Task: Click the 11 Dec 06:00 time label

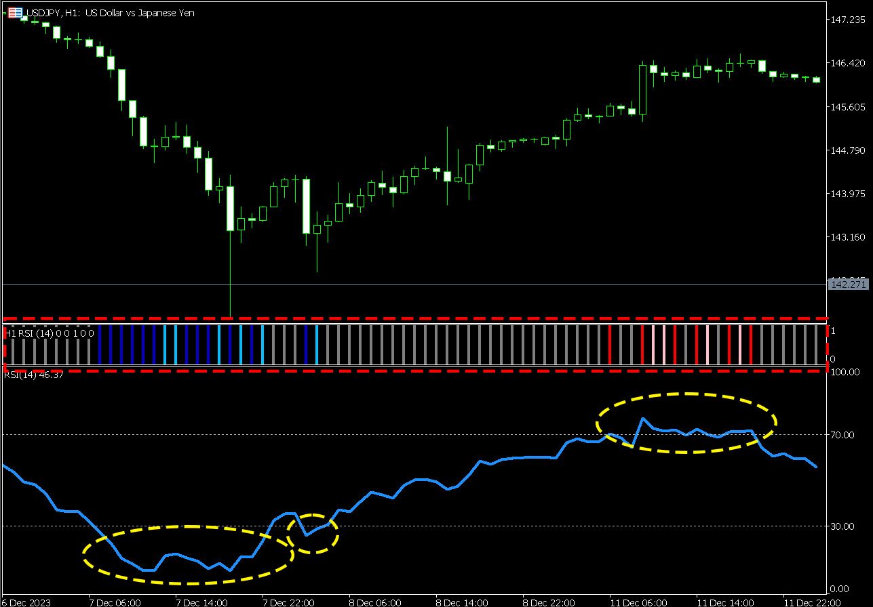Action: pos(636,602)
